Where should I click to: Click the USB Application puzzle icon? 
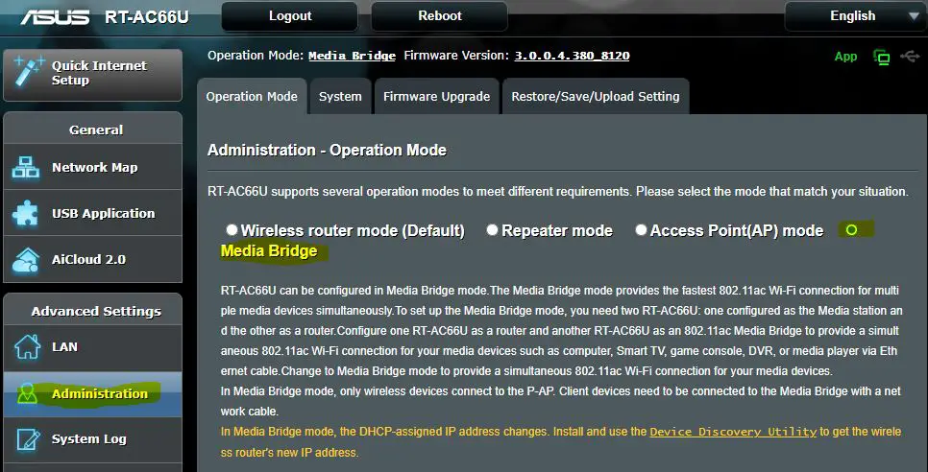pos(25,213)
